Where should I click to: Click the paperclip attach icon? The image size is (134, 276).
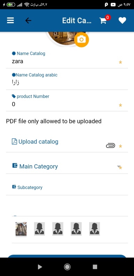pos(110,146)
